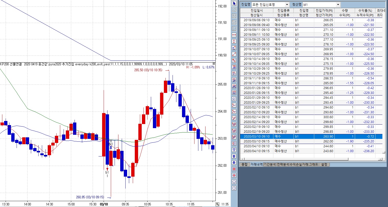
Task: Insert a blue up arrow marker
Action: click(234, 156)
